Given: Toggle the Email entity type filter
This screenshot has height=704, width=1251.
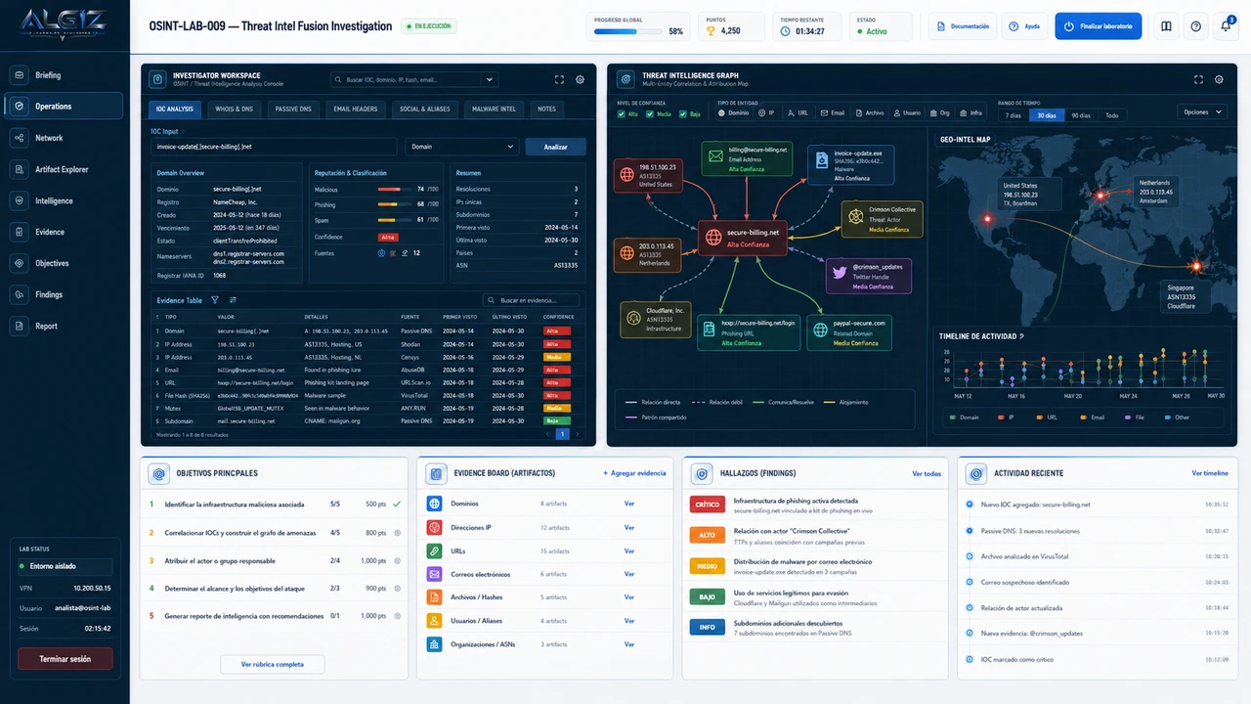Looking at the screenshot, I should [832, 113].
